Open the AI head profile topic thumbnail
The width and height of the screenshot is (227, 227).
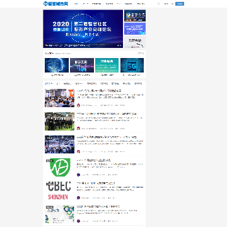[57, 65]
